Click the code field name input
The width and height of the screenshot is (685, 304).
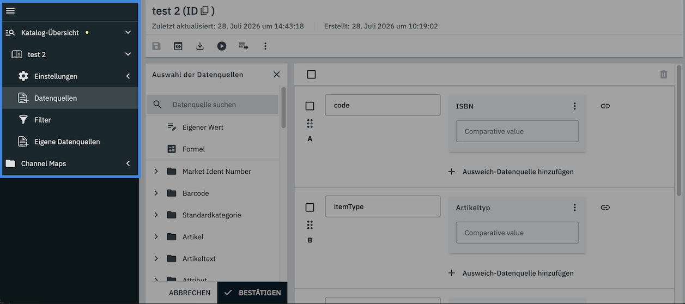(383, 105)
